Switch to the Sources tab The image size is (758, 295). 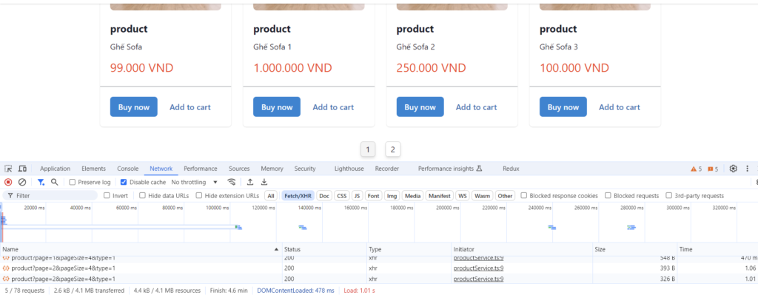pyautogui.click(x=239, y=169)
